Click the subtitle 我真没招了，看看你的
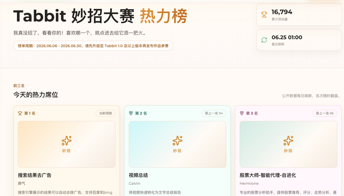The width and height of the screenshot is (344, 196). [x=80, y=33]
